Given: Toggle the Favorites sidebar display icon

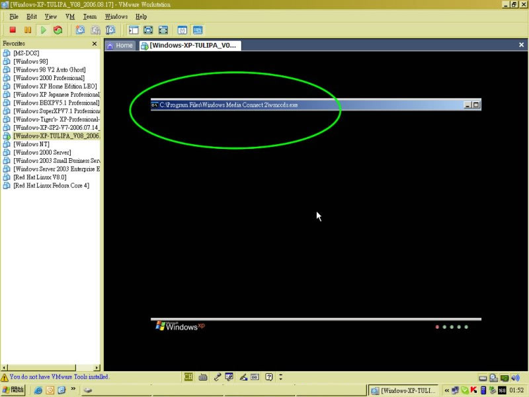Looking at the screenshot, I should (x=134, y=30).
